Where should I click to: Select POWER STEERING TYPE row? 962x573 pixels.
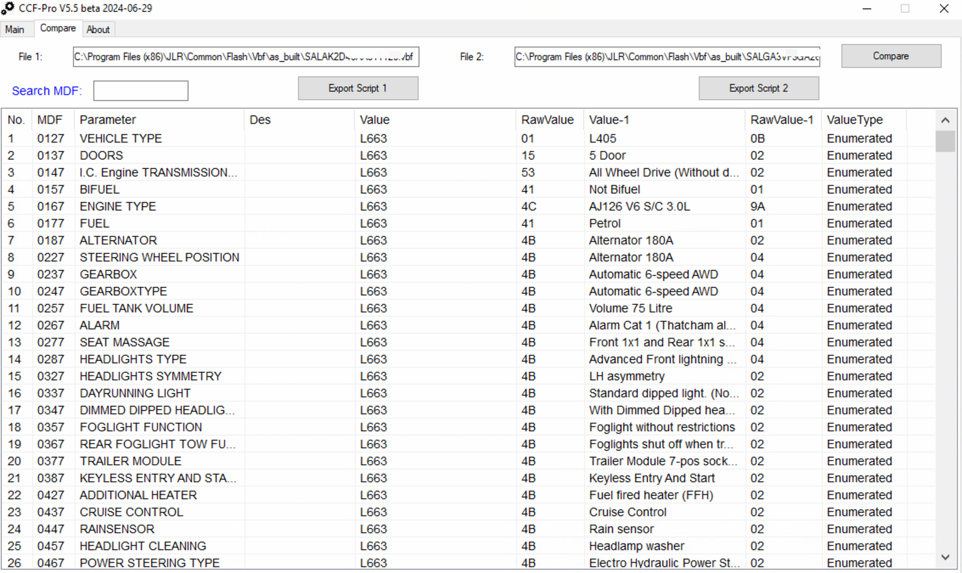pyautogui.click(x=468, y=563)
